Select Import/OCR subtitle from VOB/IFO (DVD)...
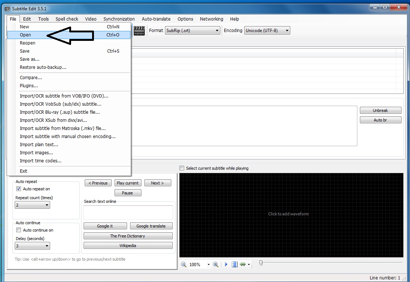The image size is (410, 282). click(69, 96)
